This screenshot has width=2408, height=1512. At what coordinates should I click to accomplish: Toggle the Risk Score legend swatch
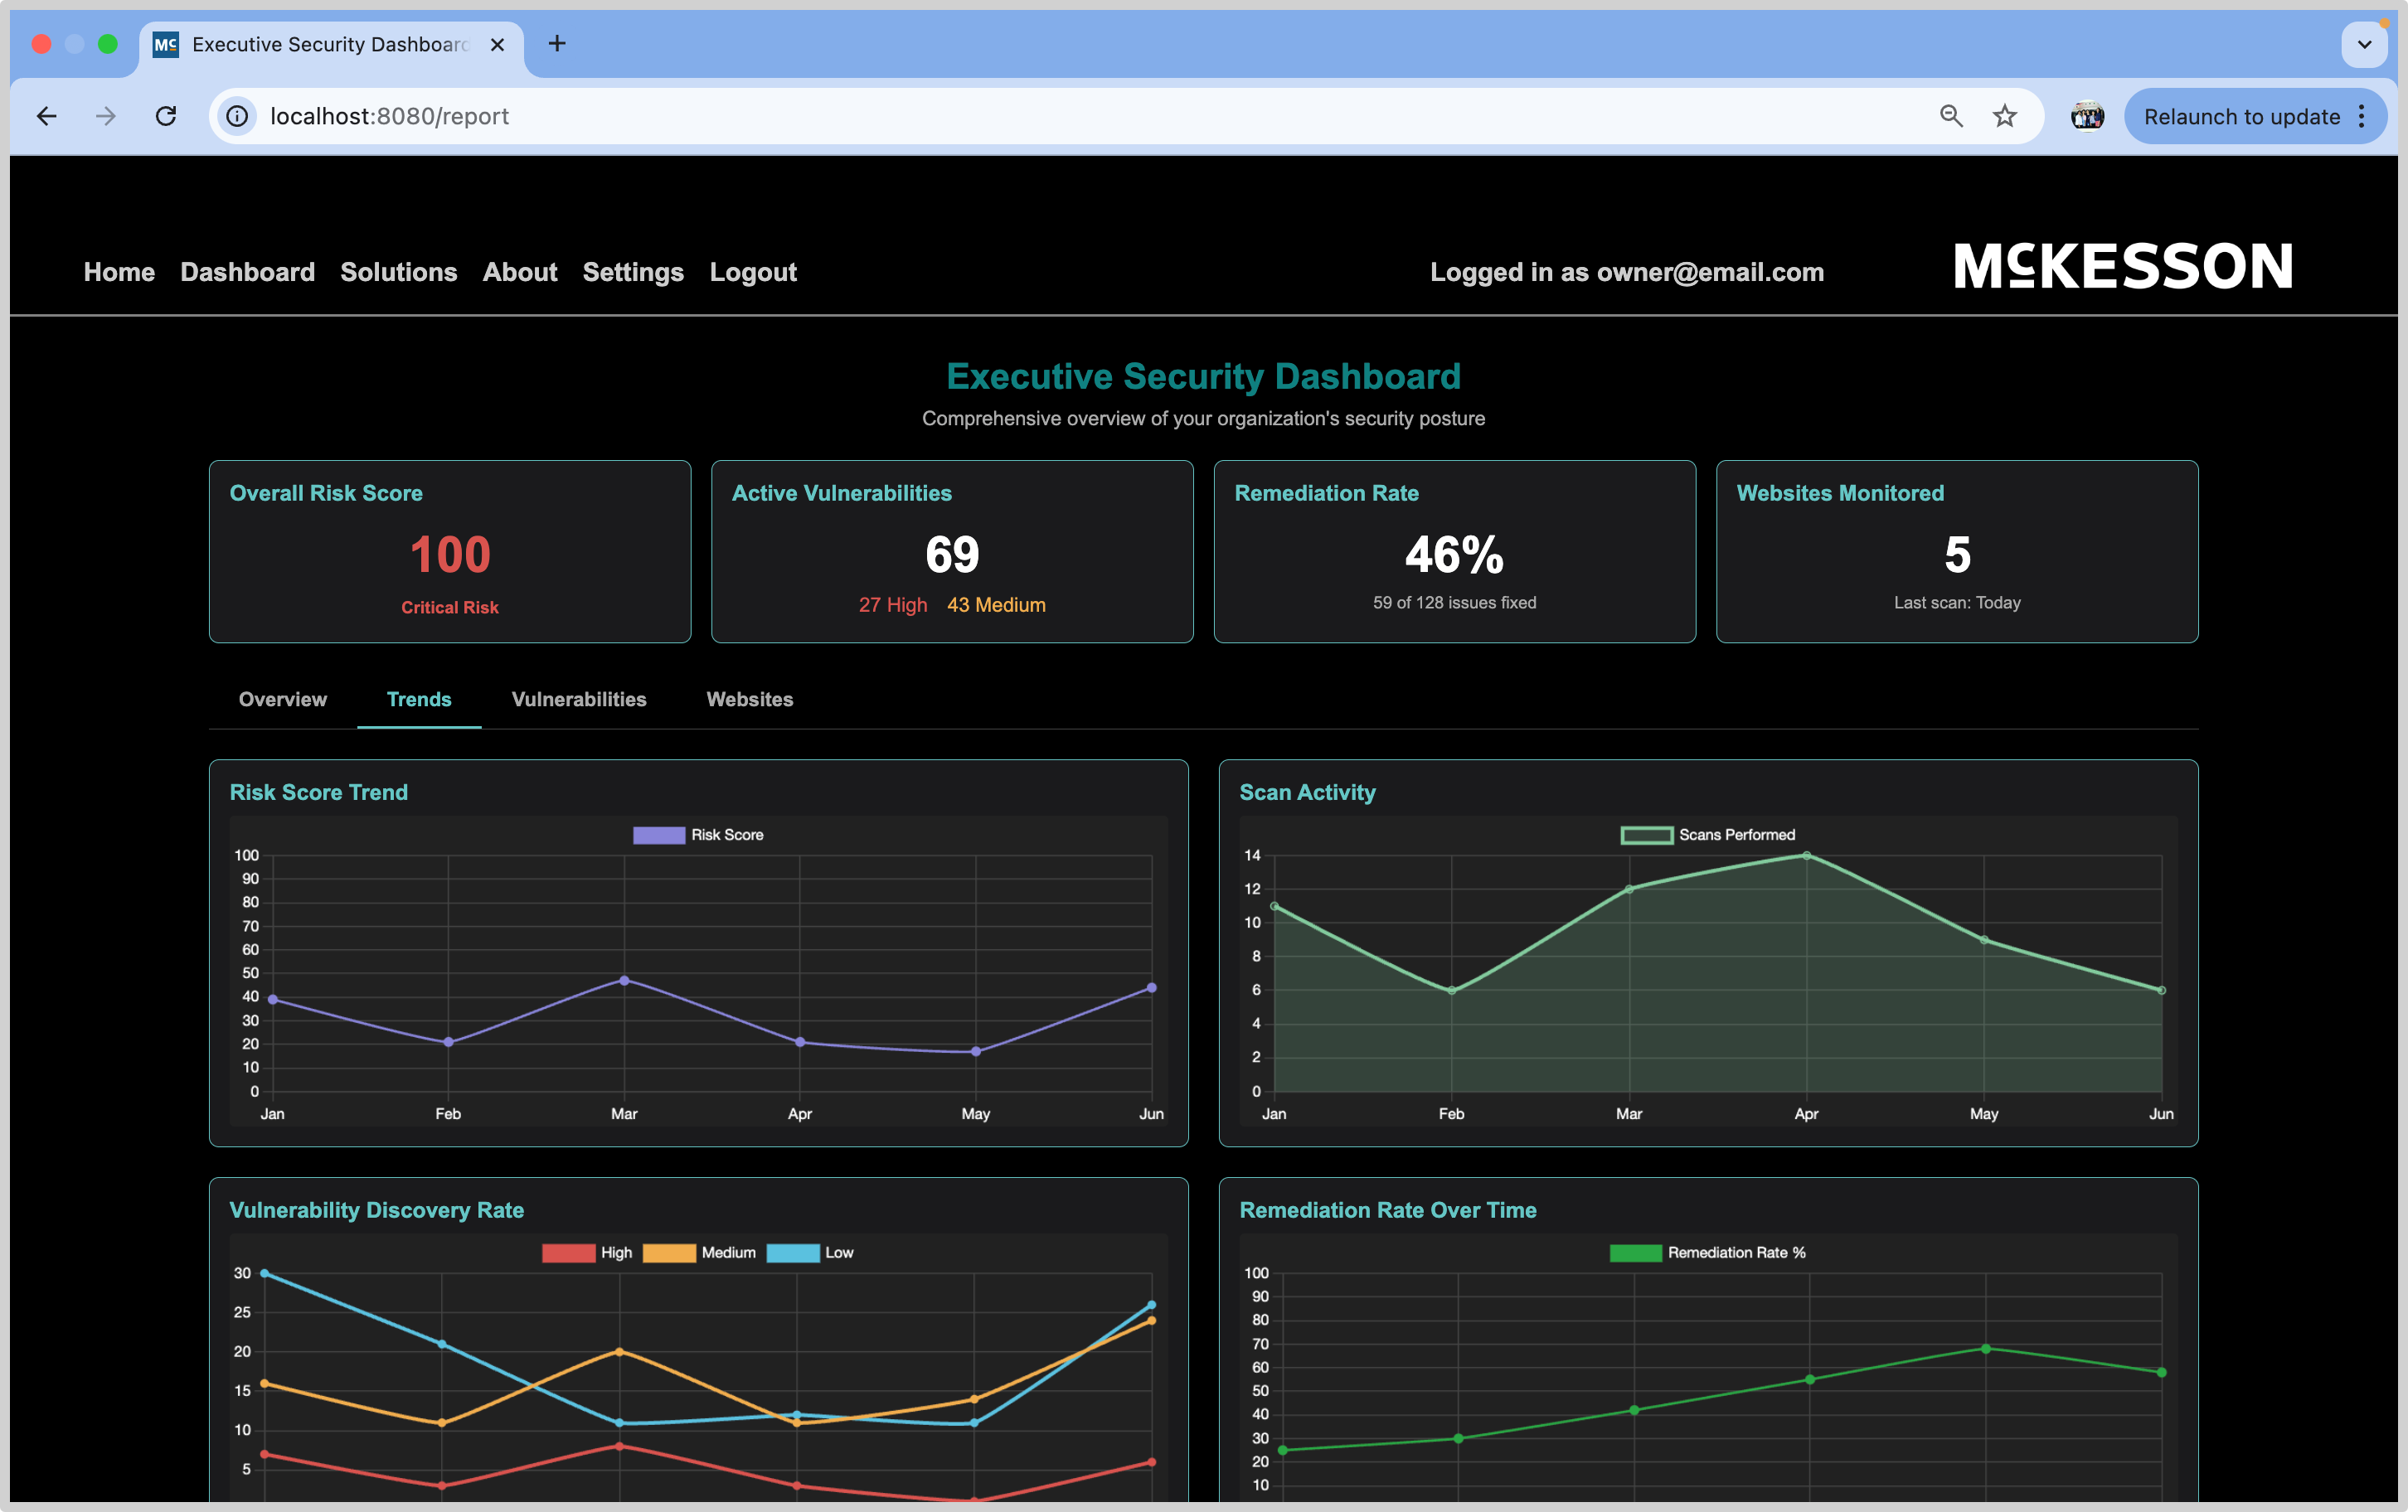pyautogui.click(x=659, y=835)
